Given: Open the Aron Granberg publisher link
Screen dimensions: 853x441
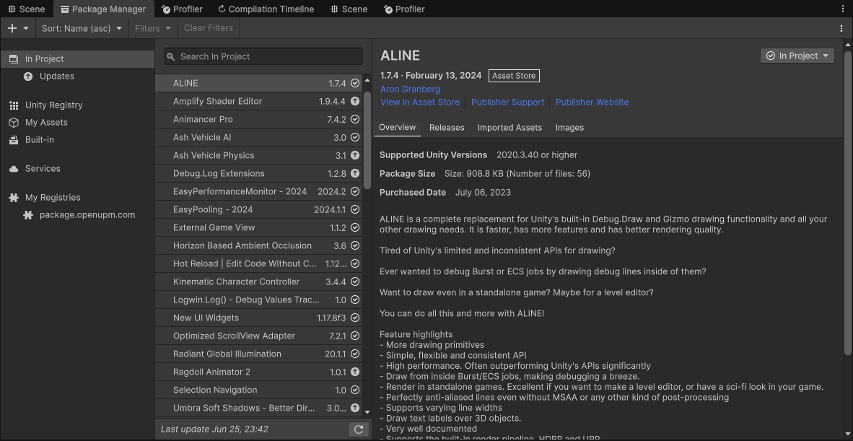Looking at the screenshot, I should tap(410, 89).
